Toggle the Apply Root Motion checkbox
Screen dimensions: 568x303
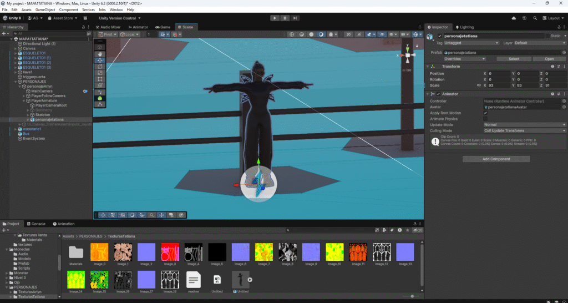pos(486,113)
